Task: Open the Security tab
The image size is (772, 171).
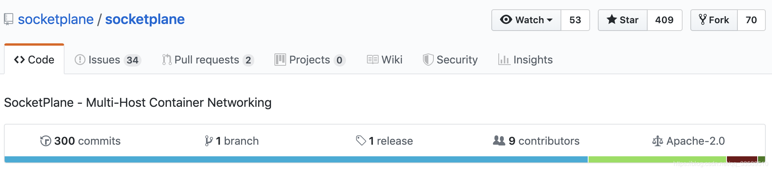Action: point(450,60)
